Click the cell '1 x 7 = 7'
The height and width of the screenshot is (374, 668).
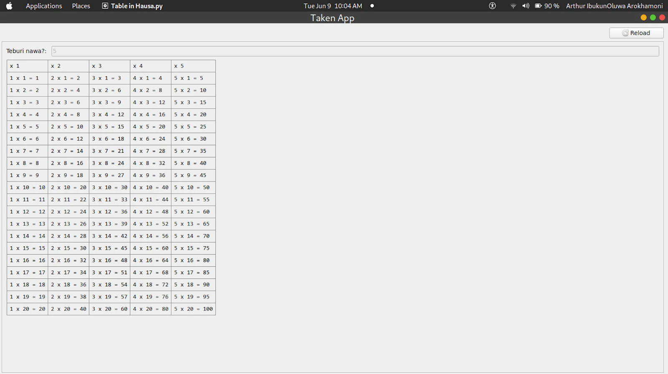28,151
